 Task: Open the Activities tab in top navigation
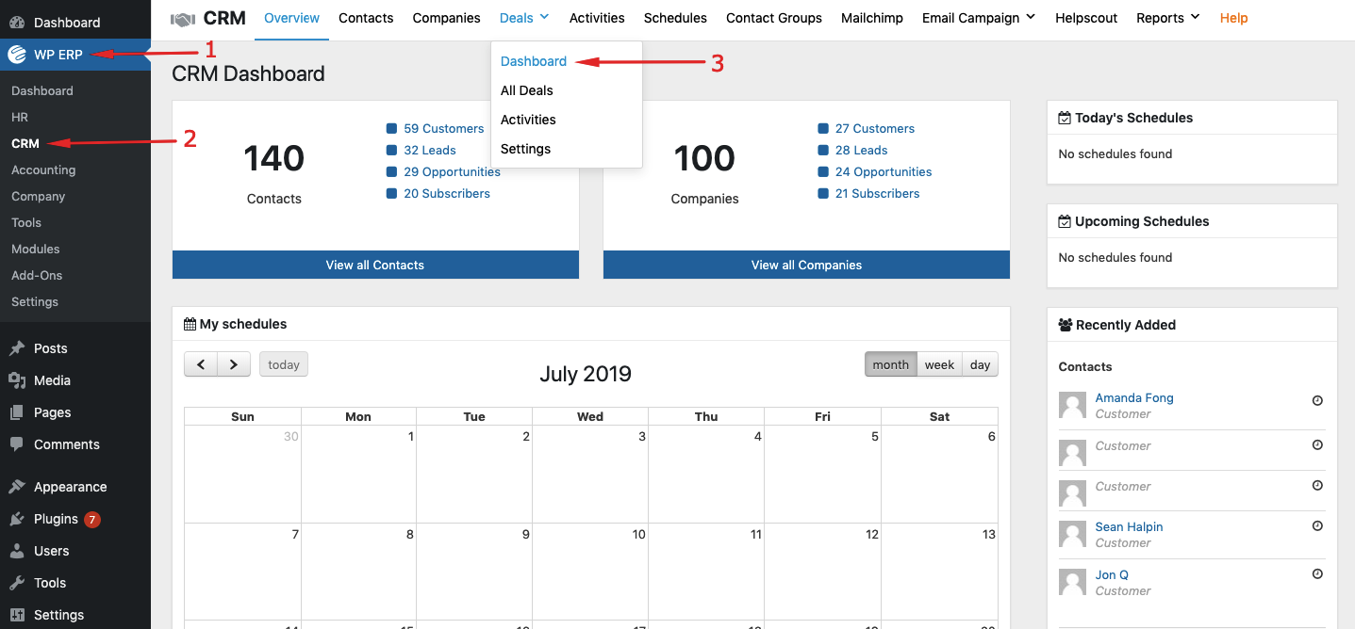[x=597, y=18]
